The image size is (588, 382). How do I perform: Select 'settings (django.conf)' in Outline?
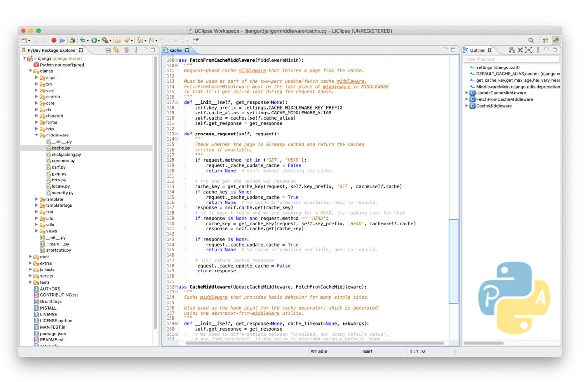498,67
